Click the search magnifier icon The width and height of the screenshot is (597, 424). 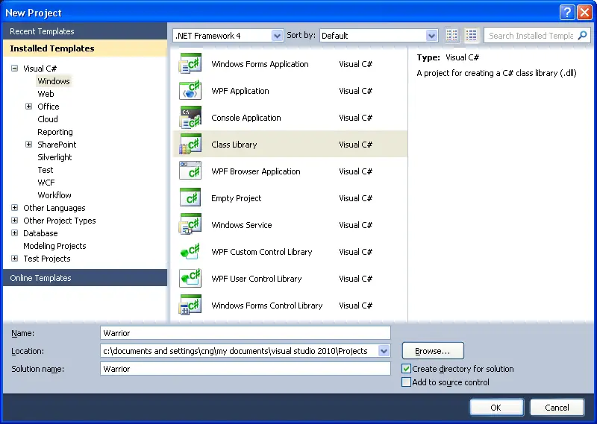coord(582,35)
